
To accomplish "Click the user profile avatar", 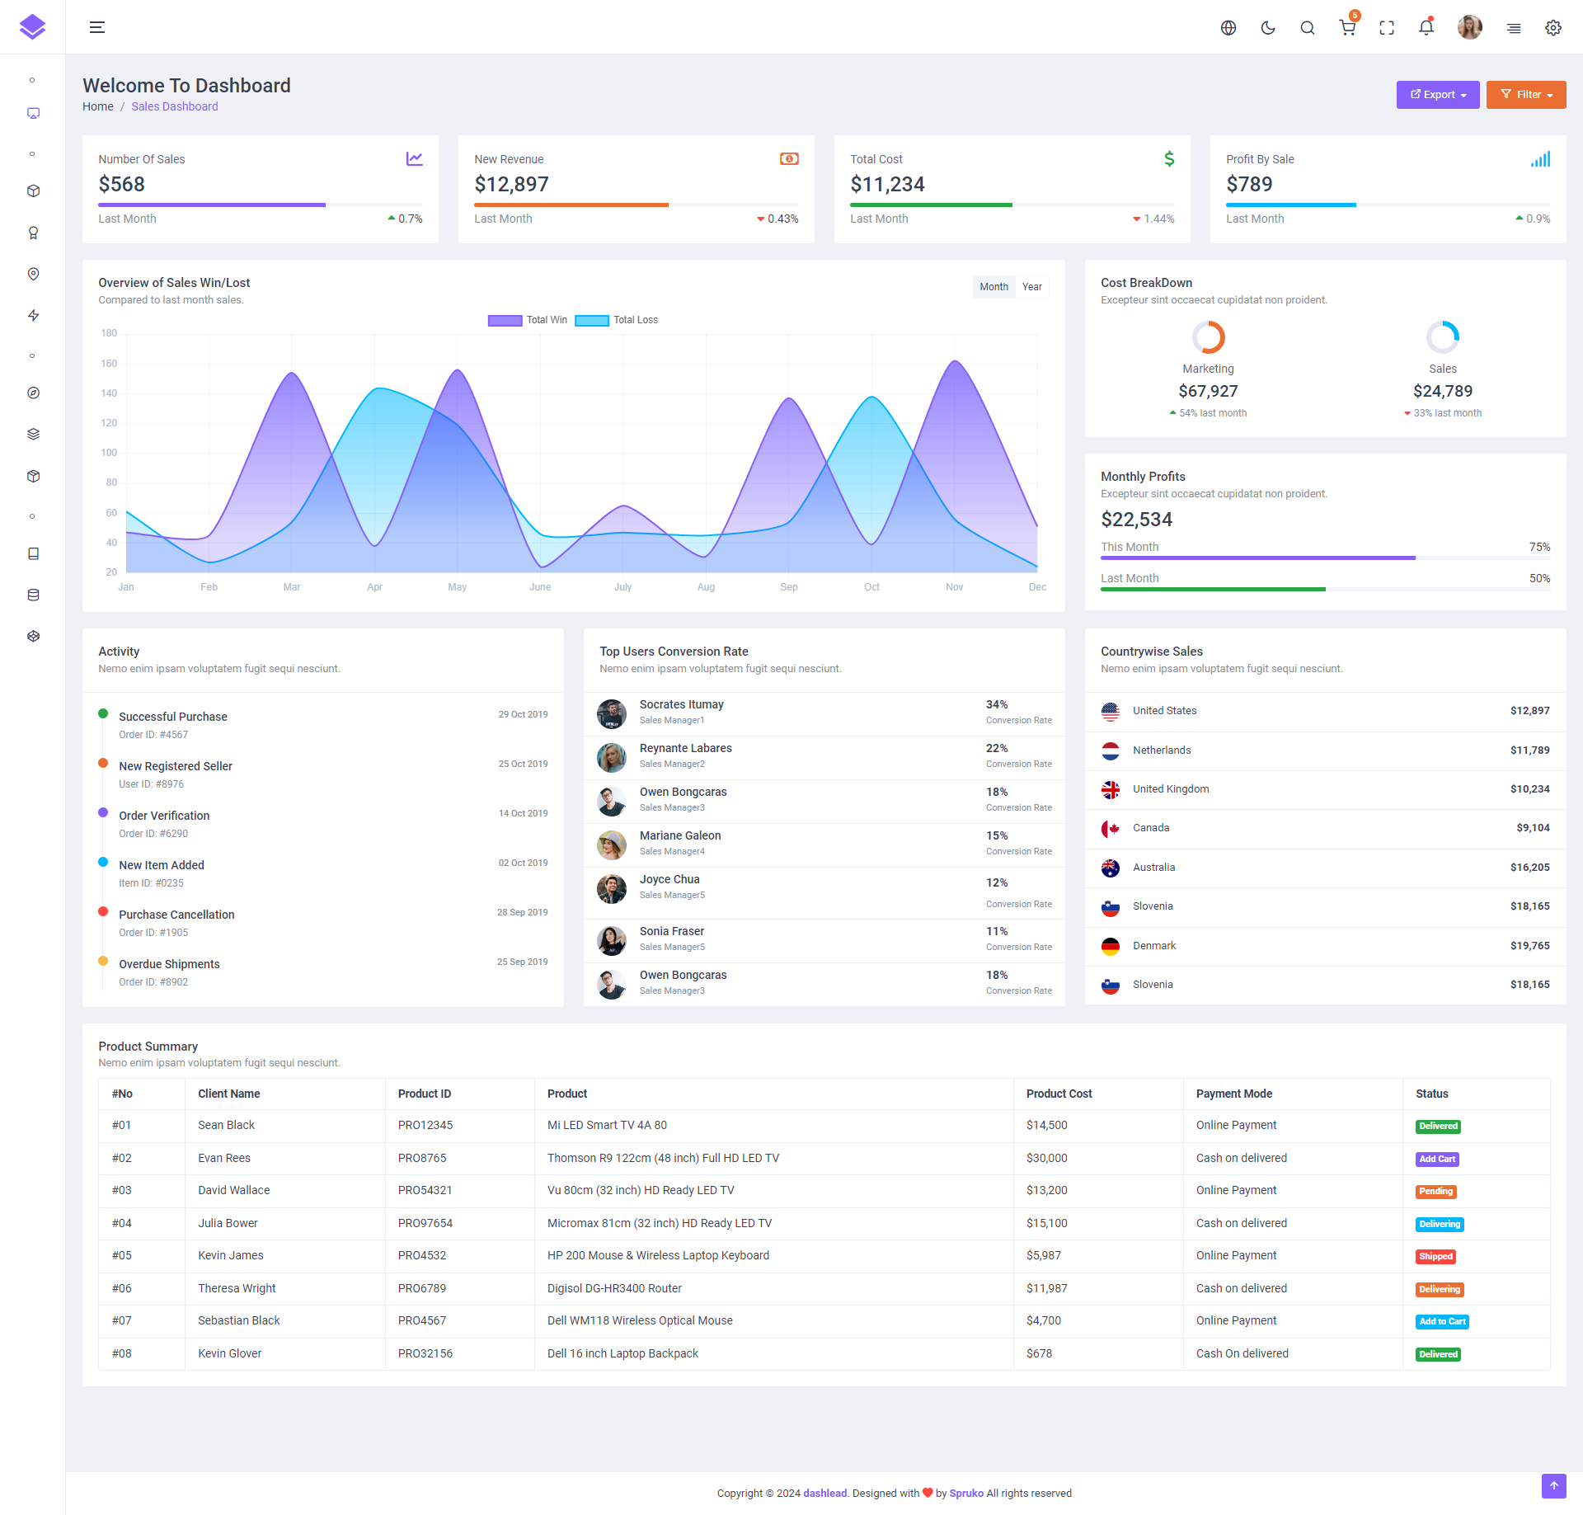I will (x=1469, y=28).
